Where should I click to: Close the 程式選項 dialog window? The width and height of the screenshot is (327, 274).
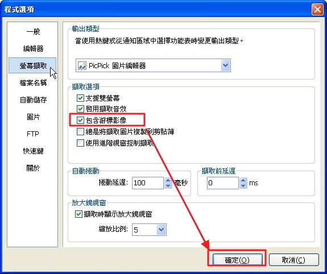tap(317, 10)
